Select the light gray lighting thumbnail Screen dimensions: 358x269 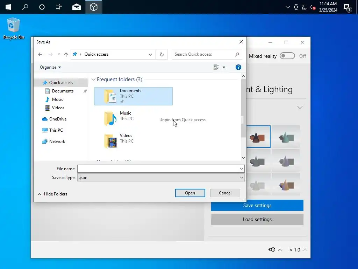click(x=258, y=184)
